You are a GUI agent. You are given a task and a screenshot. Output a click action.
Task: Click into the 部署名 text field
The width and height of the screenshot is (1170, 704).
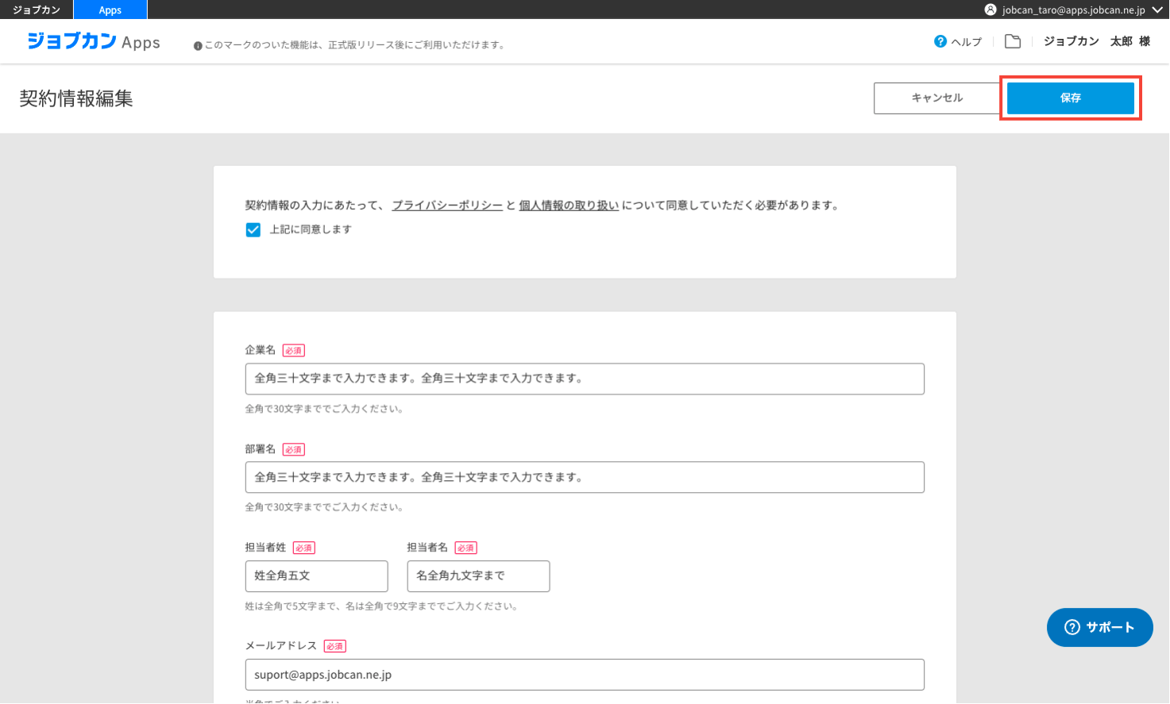[585, 477]
